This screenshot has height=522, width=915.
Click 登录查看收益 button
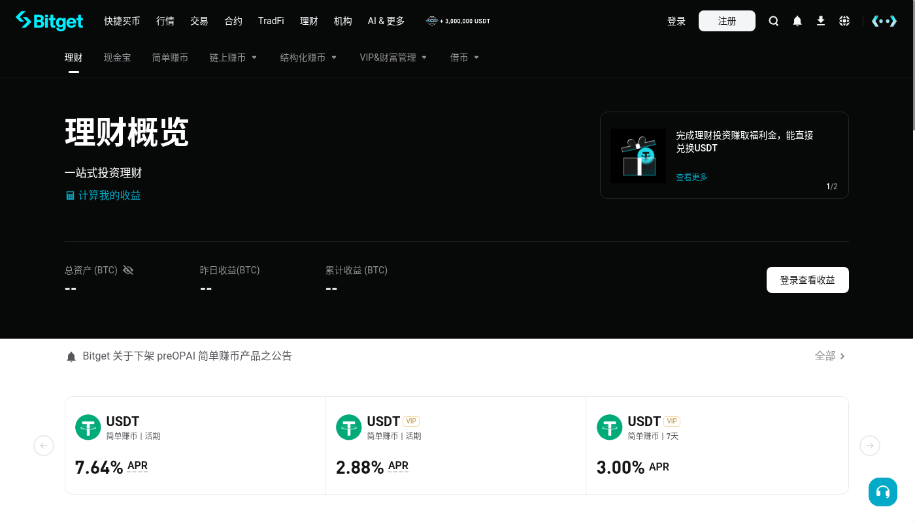click(808, 280)
